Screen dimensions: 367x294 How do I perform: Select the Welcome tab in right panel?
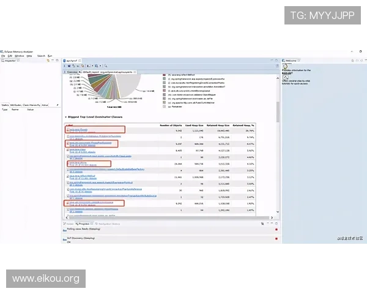click(x=291, y=61)
